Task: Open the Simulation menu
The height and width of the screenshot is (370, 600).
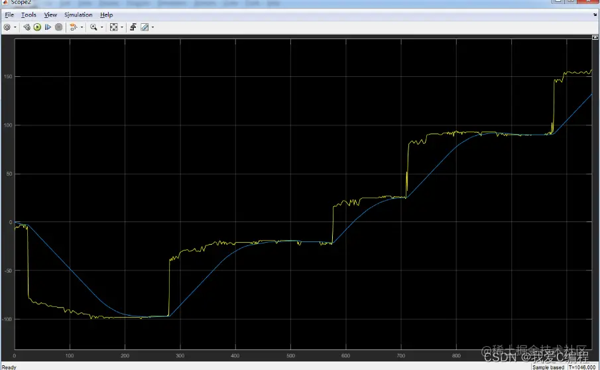Action: pos(78,15)
